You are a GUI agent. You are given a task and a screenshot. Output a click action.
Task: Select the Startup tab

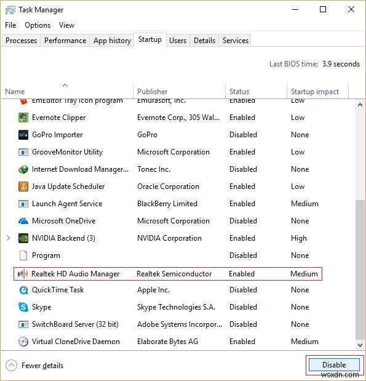tap(150, 39)
